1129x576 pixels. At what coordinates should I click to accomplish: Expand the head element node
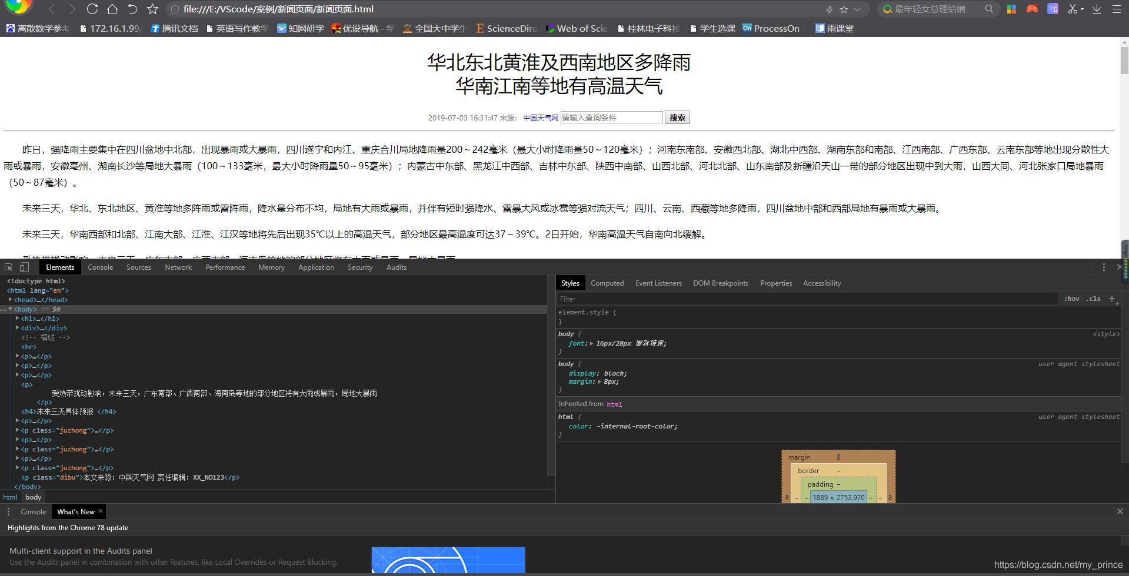[x=10, y=300]
